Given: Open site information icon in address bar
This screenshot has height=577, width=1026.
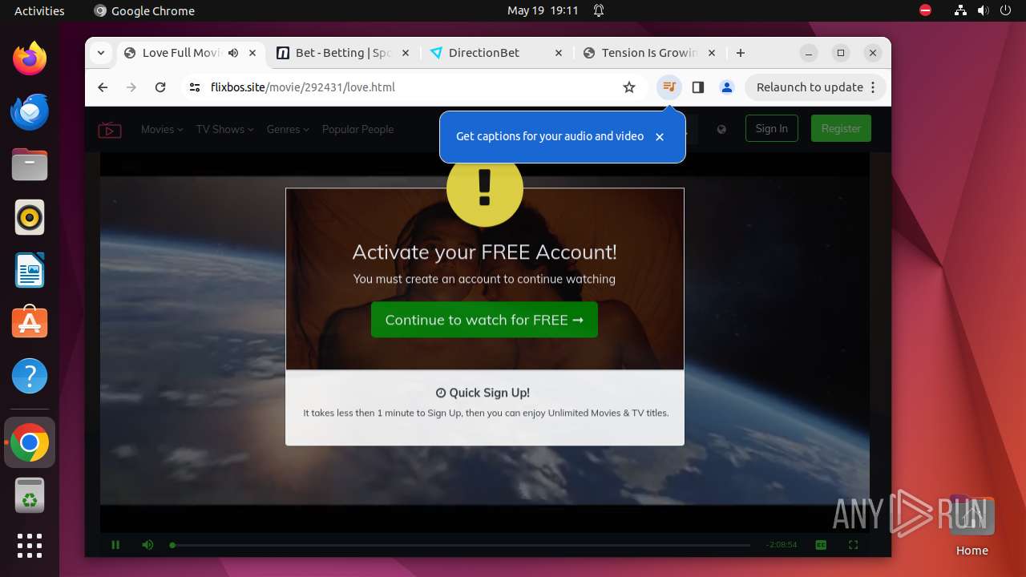Looking at the screenshot, I should (x=195, y=87).
